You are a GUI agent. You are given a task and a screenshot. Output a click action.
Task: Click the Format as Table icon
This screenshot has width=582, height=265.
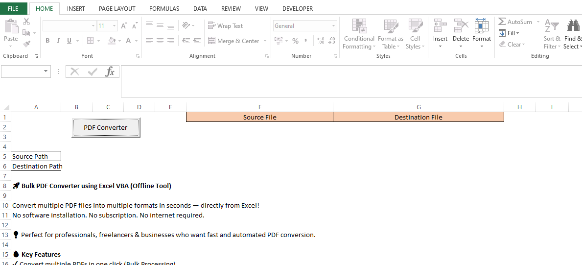coord(391,26)
